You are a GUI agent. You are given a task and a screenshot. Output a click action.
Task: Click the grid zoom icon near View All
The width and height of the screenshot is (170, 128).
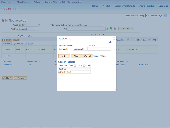pos(124,39)
